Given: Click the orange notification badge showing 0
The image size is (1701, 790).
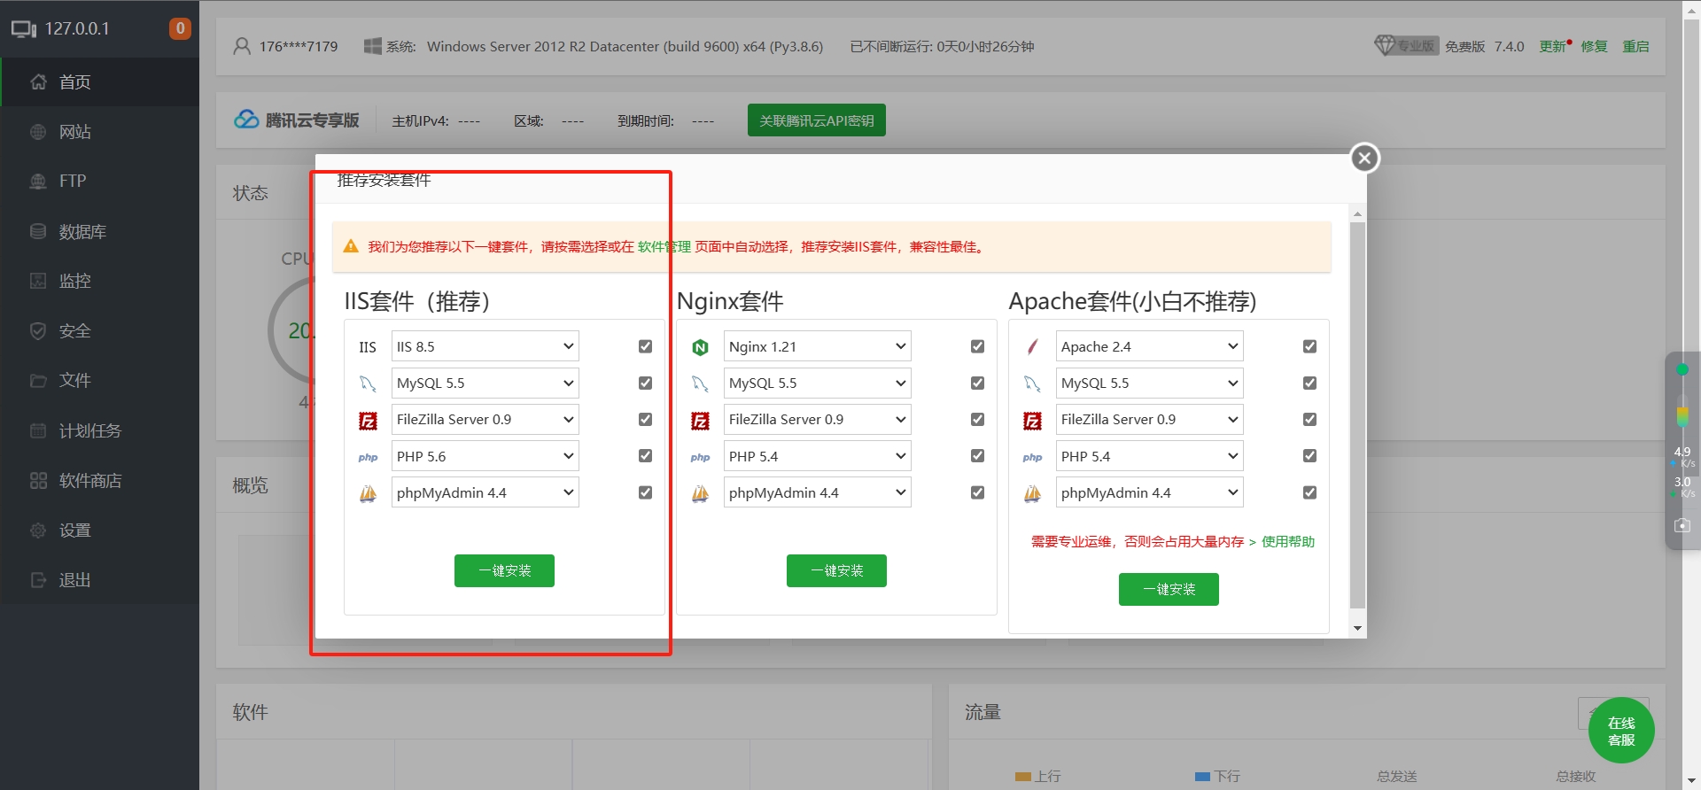Looking at the screenshot, I should (180, 28).
